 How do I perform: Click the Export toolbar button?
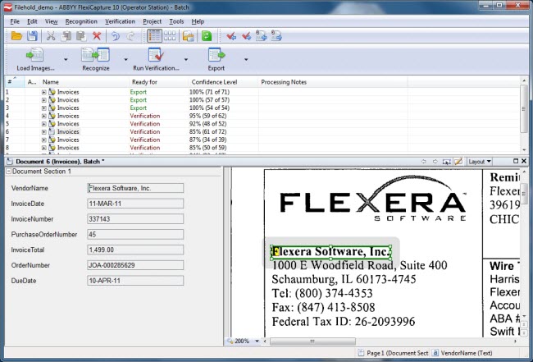point(216,60)
